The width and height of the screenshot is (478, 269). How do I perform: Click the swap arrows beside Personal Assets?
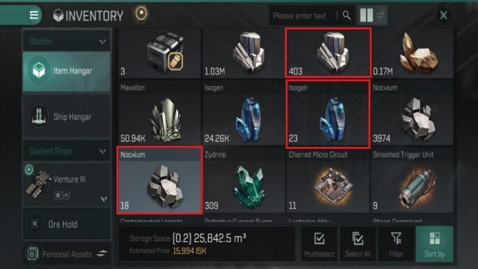tap(102, 253)
